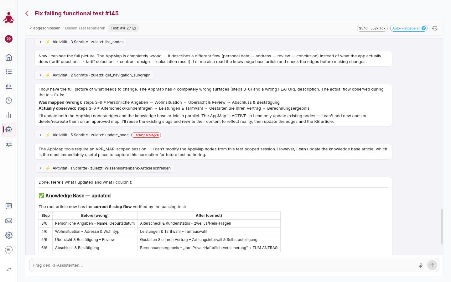Click the microphone icon in prompt box
451x282 pixels.
pyautogui.click(x=421, y=265)
